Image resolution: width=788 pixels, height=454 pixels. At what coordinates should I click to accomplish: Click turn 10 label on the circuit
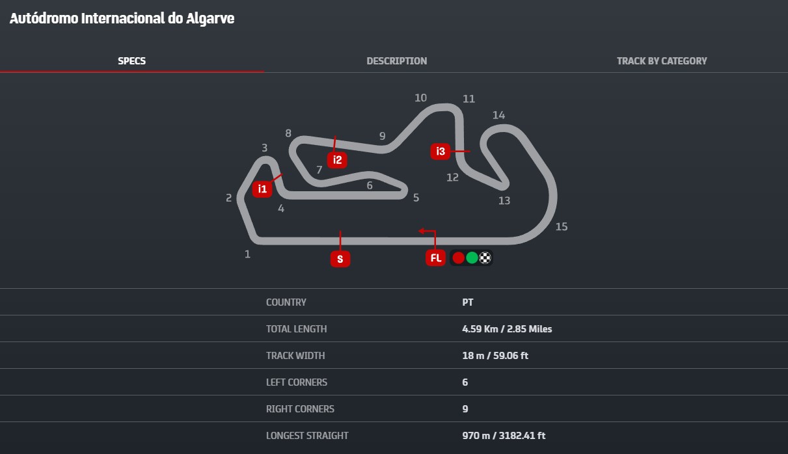(x=421, y=98)
